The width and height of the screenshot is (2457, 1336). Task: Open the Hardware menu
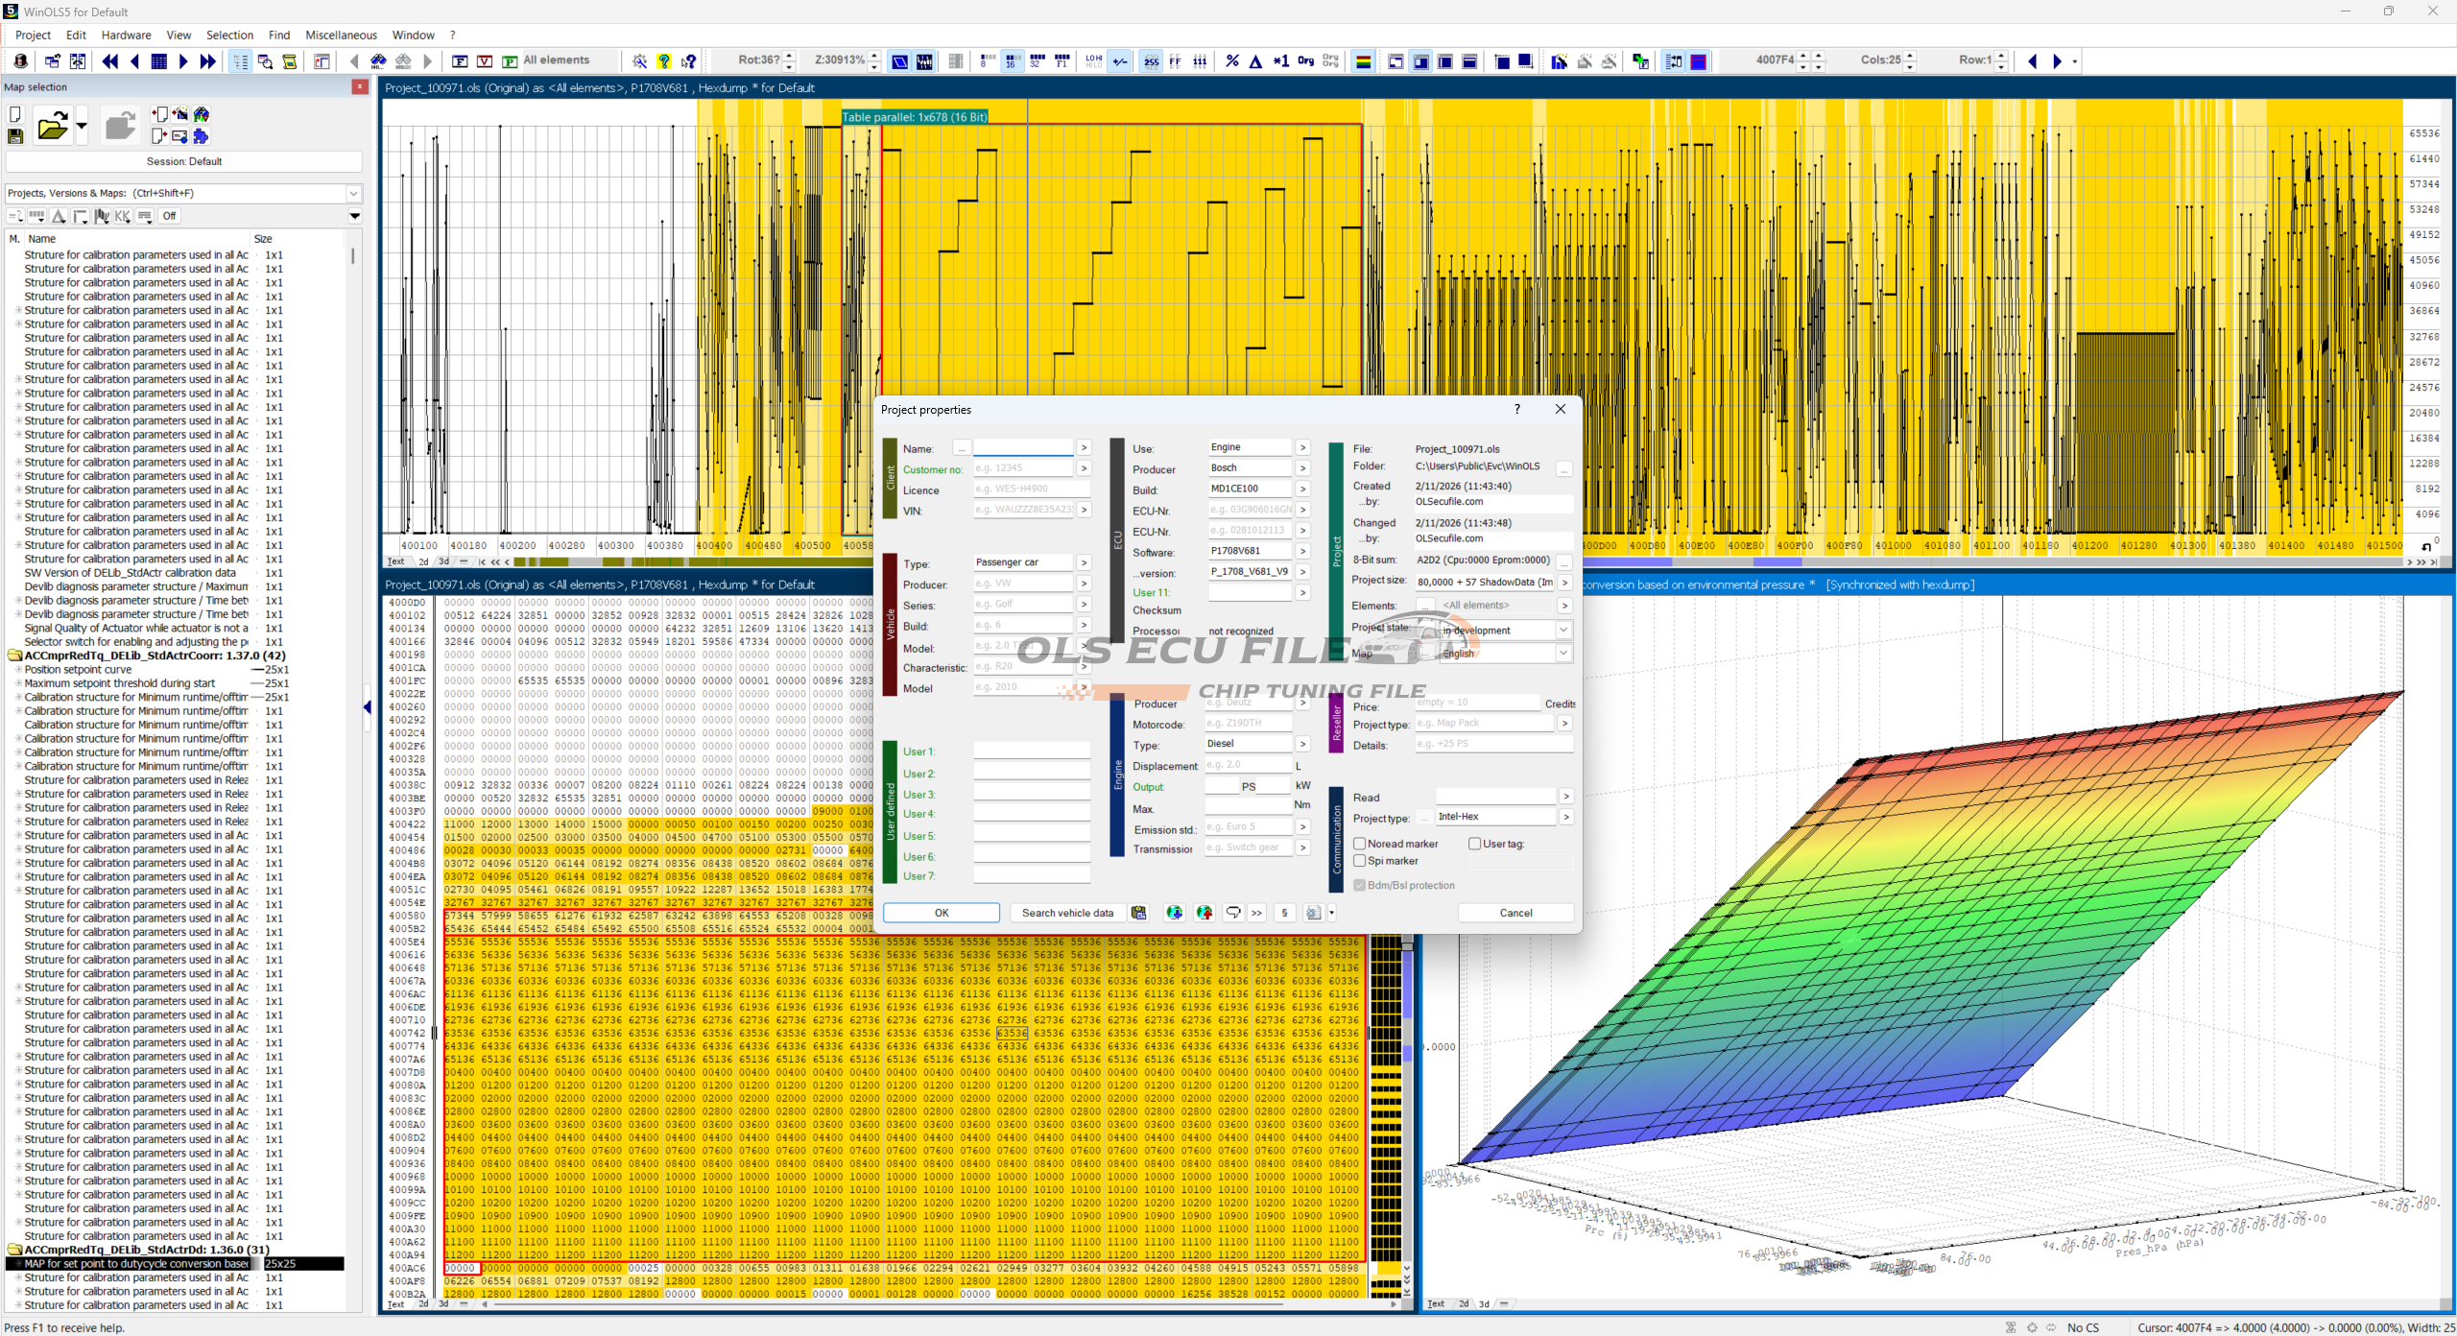[126, 35]
